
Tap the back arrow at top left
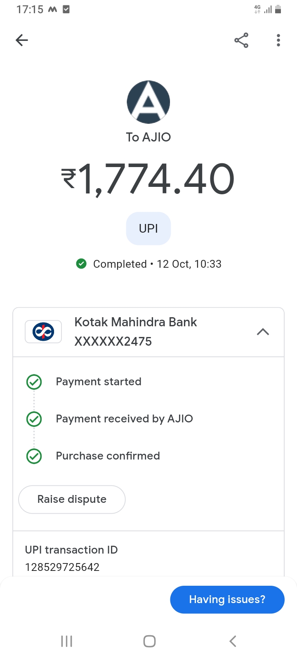22,40
